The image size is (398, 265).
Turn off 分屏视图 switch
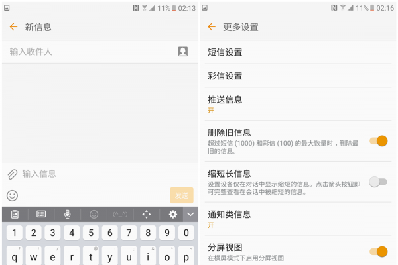(378, 251)
